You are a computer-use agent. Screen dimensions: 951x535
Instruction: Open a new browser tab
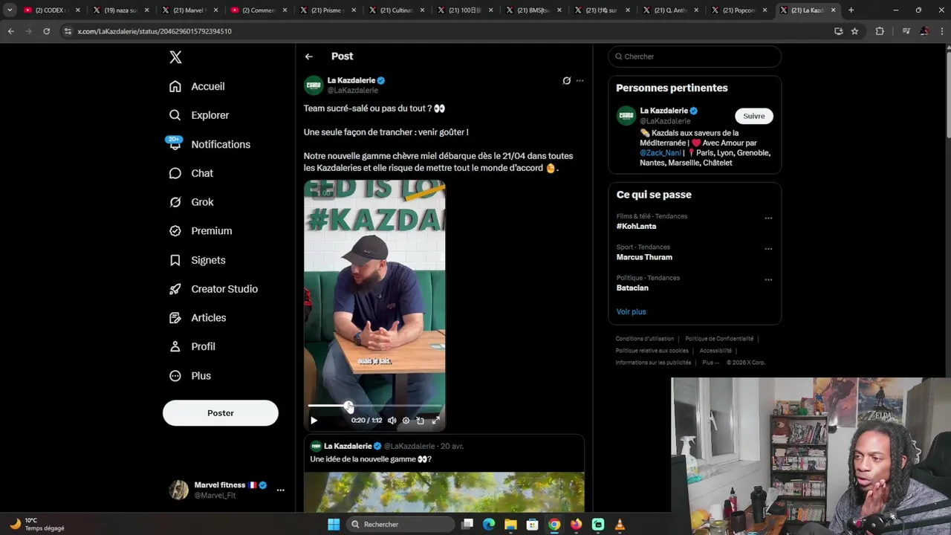click(851, 10)
